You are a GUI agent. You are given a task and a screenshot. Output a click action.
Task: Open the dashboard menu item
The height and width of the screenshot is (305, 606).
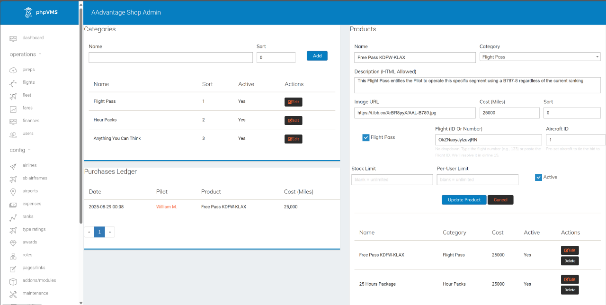coord(33,38)
